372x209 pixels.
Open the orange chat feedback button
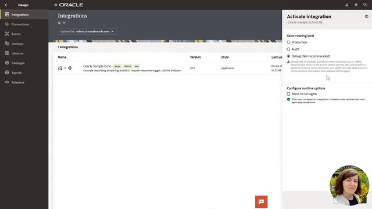(x=261, y=201)
